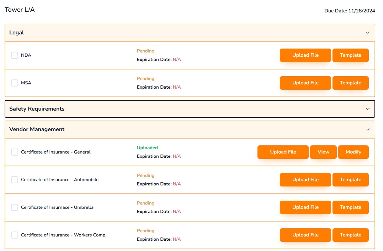383x251 pixels.
Task: Tick Certificate of Insurnace - Umbrella checkbox
Action: tap(14, 207)
